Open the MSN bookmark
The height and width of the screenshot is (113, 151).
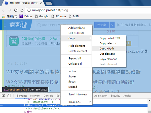(x=74, y=16)
